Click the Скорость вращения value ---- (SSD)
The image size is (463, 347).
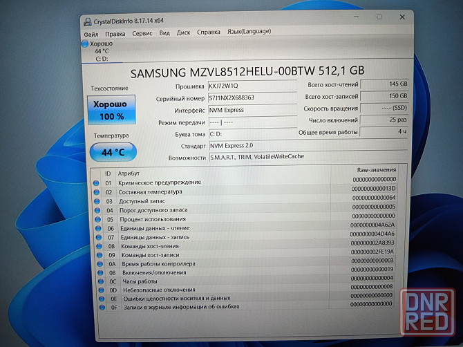coord(384,108)
